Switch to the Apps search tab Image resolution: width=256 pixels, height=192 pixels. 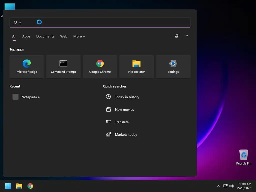[26, 36]
